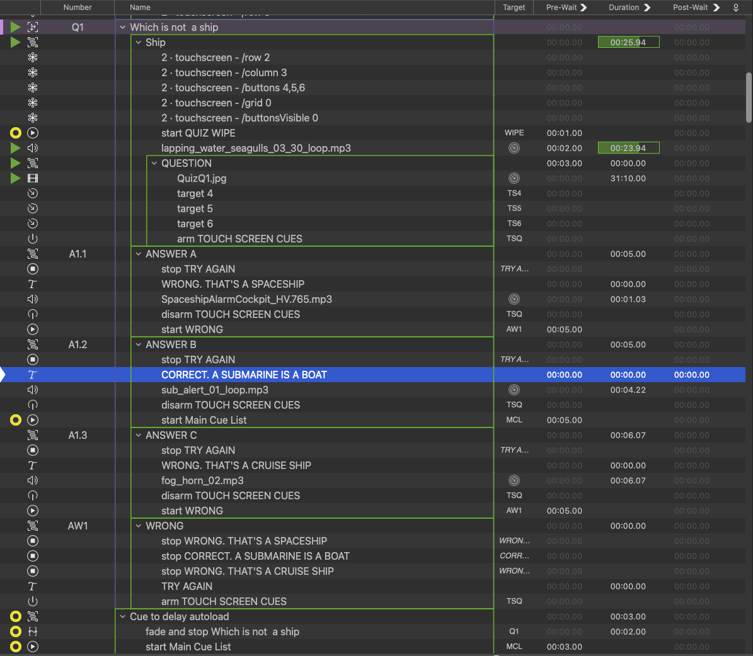Click stop icon for stop CORRECT. A SUBMARINE cue
Screen dimensions: 753x656
pos(33,556)
